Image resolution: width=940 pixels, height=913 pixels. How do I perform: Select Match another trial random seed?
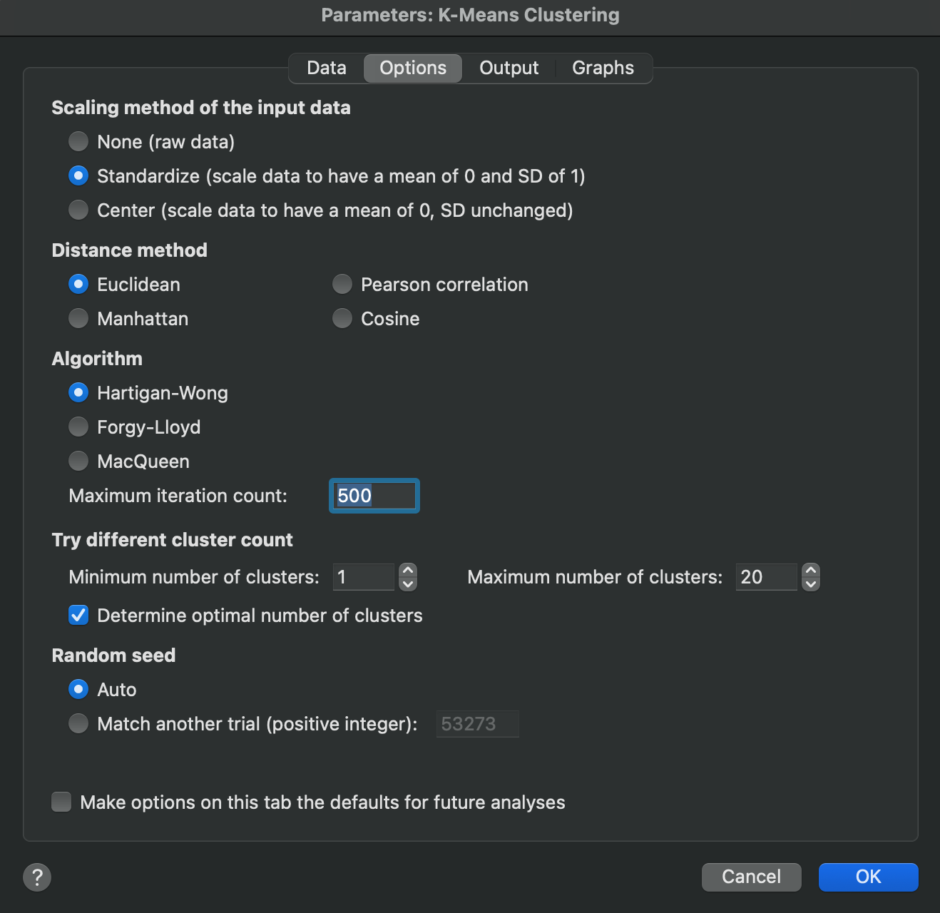[78, 723]
